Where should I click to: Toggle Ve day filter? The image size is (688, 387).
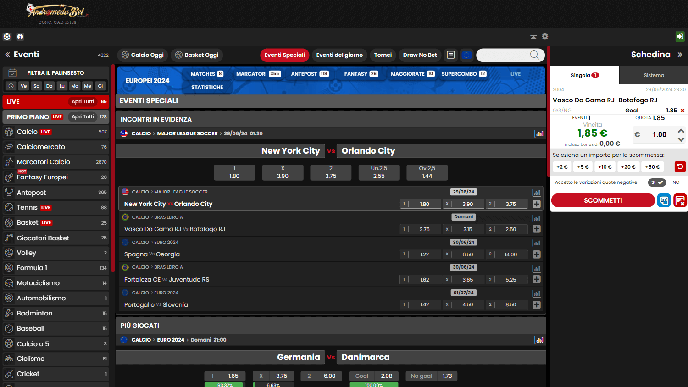(24, 86)
